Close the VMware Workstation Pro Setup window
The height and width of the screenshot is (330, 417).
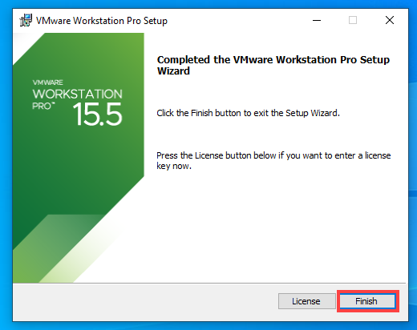point(390,20)
